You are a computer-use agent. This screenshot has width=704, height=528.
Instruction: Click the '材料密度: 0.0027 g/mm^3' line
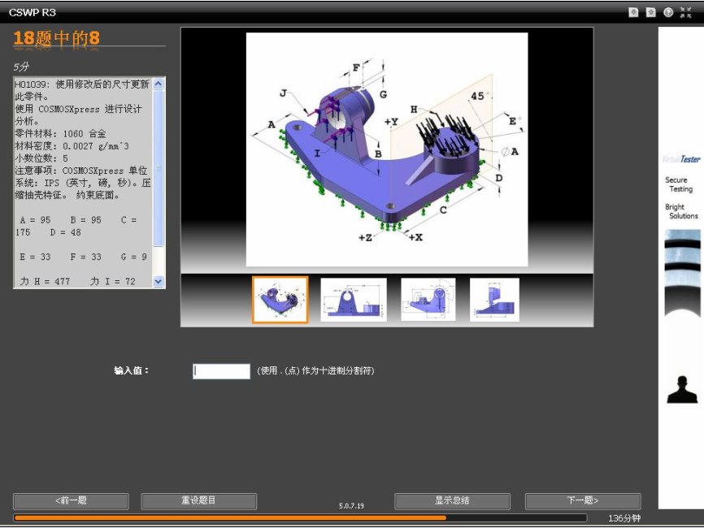tap(72, 146)
